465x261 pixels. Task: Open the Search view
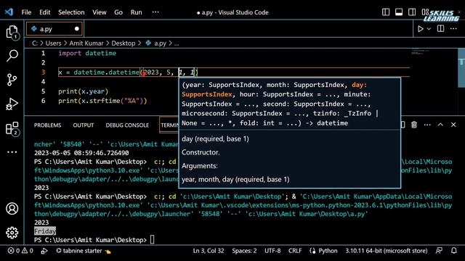pos(12,56)
